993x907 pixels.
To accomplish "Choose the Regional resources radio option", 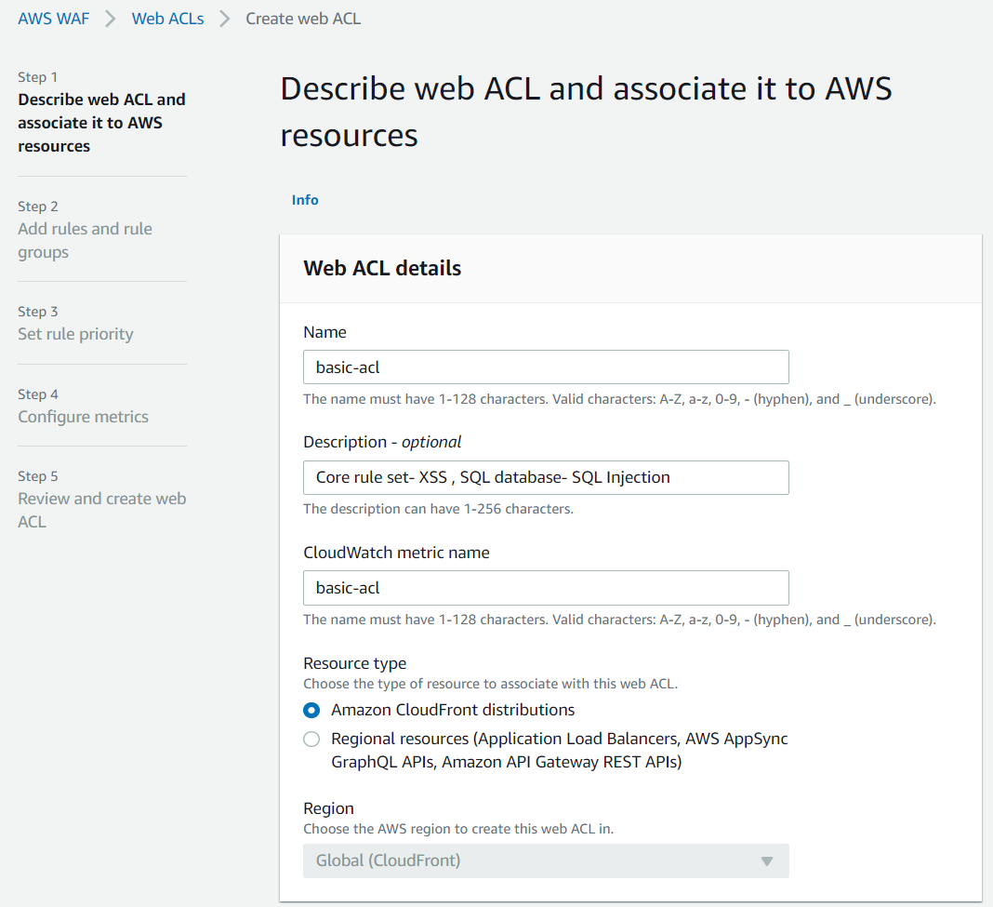I will click(x=311, y=740).
